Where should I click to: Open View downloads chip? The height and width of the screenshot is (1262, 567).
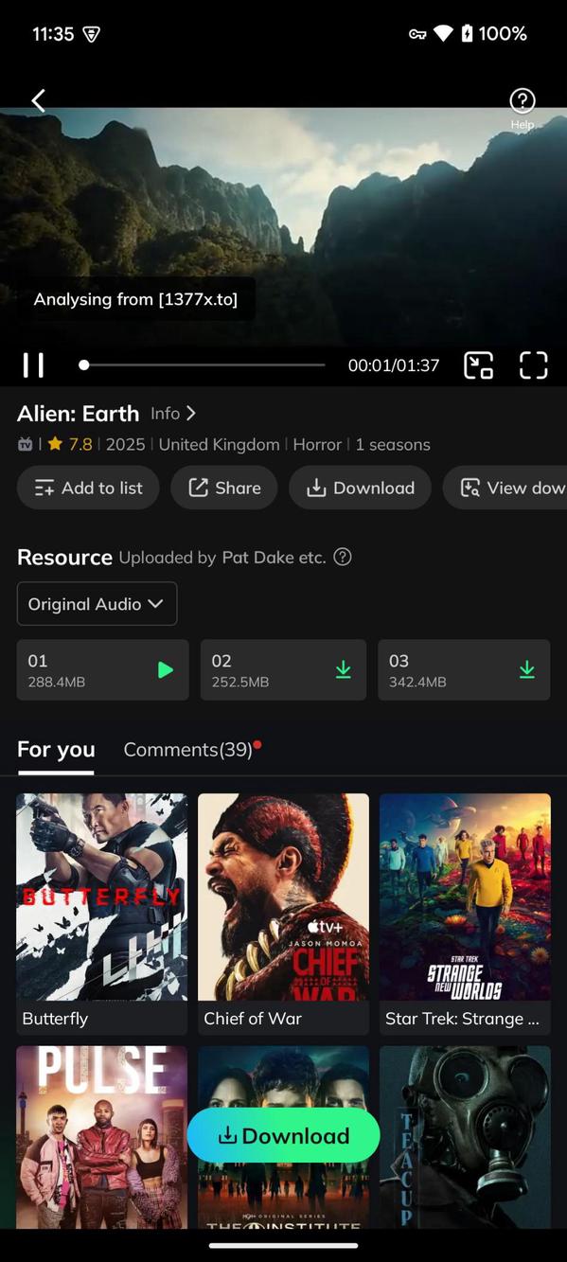point(505,488)
